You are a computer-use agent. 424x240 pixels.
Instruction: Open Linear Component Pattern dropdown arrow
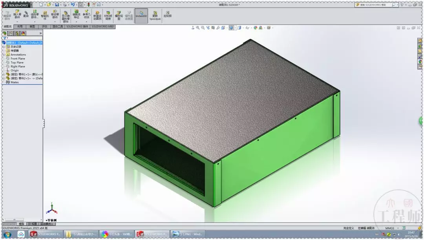click(x=35, y=21)
